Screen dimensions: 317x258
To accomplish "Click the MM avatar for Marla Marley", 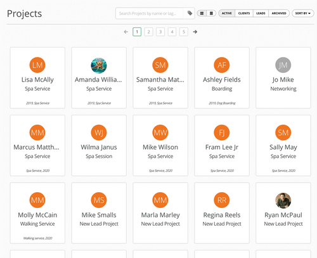I will 160,200.
